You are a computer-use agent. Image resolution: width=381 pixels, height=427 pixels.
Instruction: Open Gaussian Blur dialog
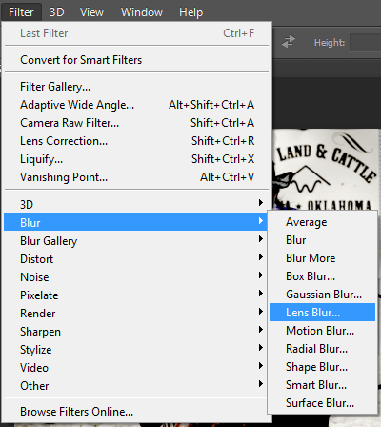click(322, 295)
